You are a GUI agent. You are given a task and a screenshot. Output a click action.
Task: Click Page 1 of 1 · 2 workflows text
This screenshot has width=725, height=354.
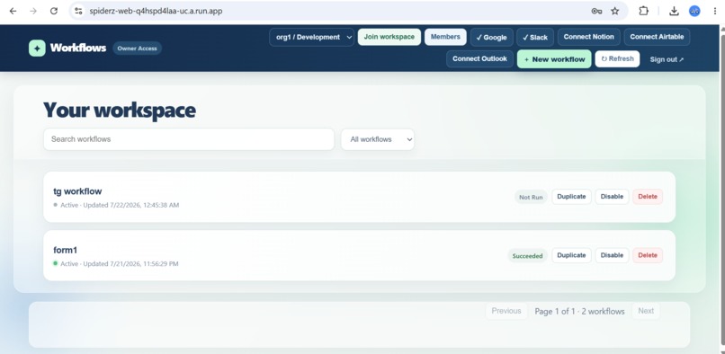click(579, 312)
